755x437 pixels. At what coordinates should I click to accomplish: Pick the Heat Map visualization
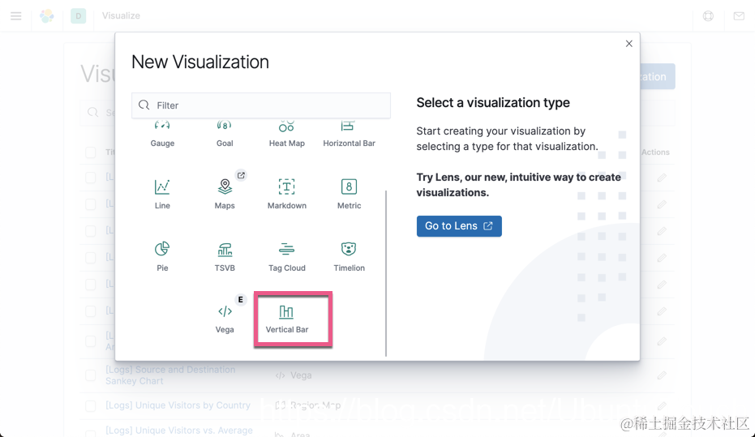coord(286,135)
